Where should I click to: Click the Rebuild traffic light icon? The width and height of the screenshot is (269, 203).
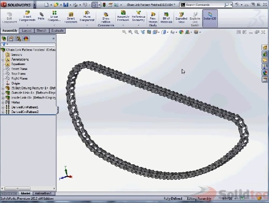[x=104, y=5]
